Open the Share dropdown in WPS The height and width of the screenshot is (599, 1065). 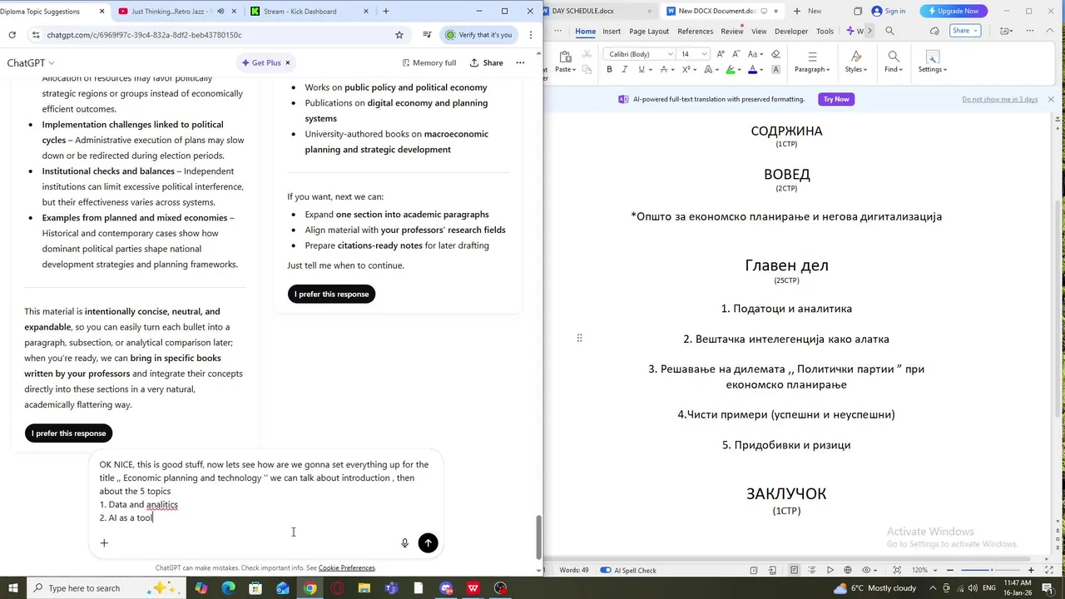[964, 31]
